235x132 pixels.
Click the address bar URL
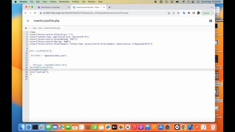coord(86,13)
